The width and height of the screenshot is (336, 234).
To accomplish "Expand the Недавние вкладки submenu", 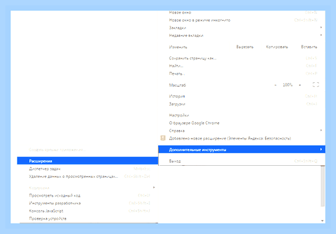I will [x=242, y=36].
